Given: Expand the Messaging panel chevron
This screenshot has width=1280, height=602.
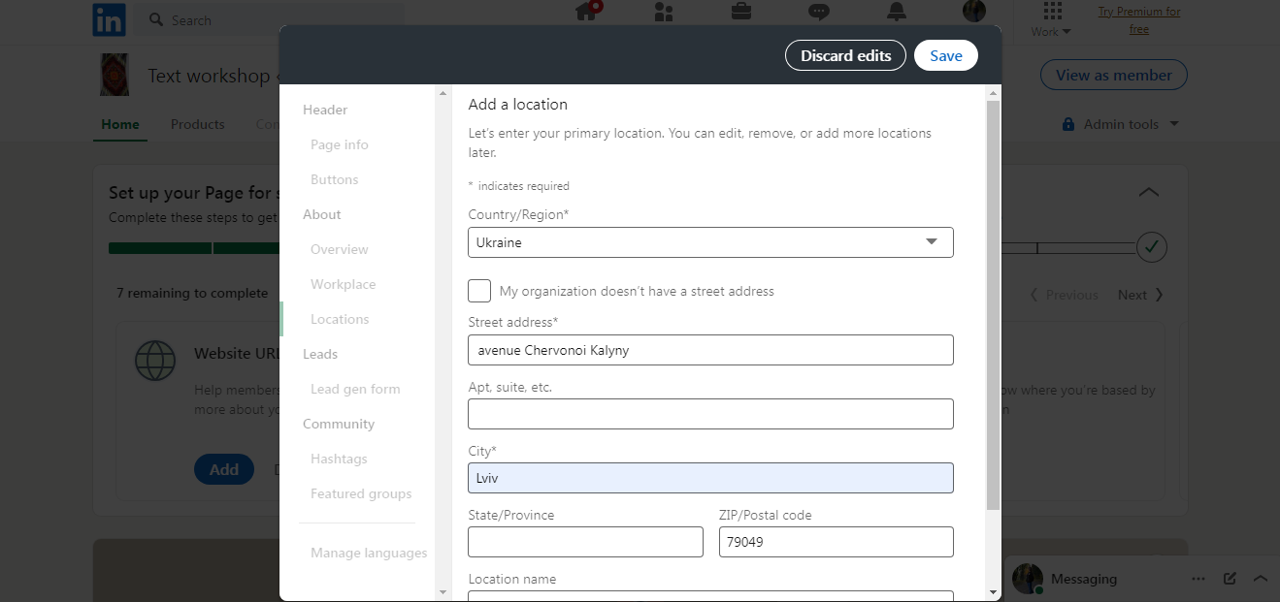Looking at the screenshot, I should click(1261, 579).
